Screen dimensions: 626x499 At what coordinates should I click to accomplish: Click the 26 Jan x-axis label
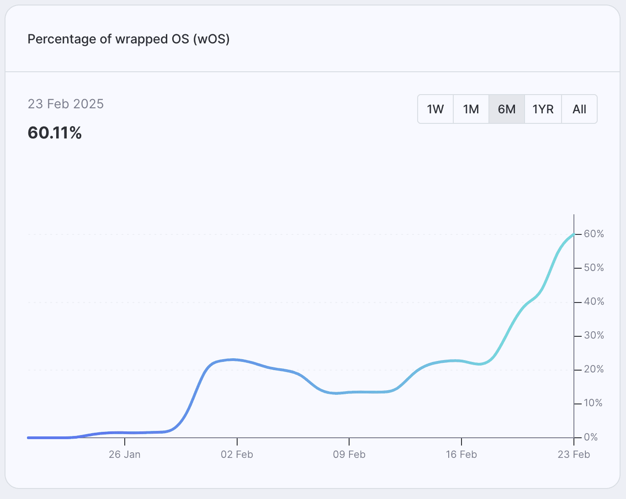(x=125, y=454)
